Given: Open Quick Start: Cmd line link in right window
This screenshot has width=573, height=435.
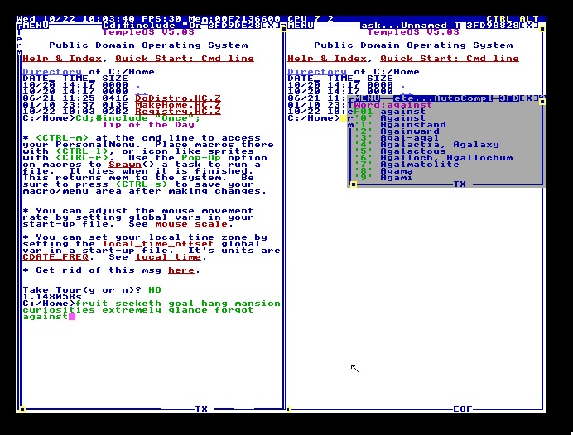Looking at the screenshot, I should pos(450,59).
